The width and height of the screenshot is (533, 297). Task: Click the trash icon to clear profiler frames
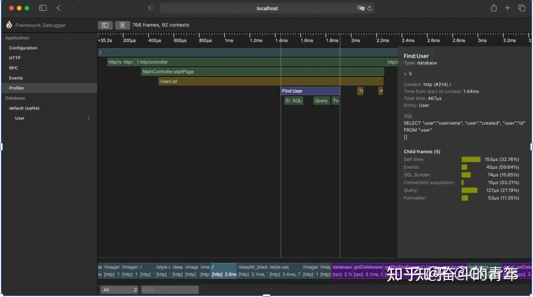(122, 25)
